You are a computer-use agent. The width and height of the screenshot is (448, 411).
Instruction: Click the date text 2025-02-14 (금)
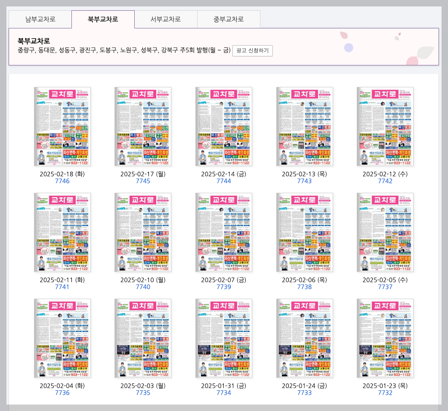pos(224,174)
